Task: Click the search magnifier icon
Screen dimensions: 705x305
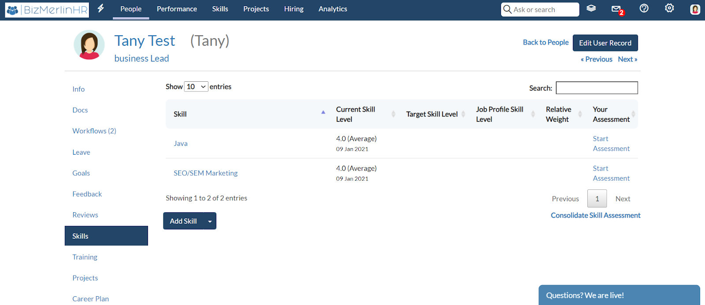Action: point(507,9)
